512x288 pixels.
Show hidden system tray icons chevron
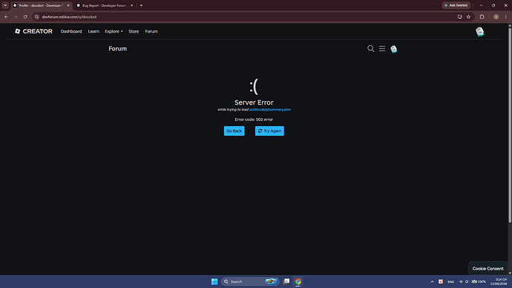click(432, 281)
